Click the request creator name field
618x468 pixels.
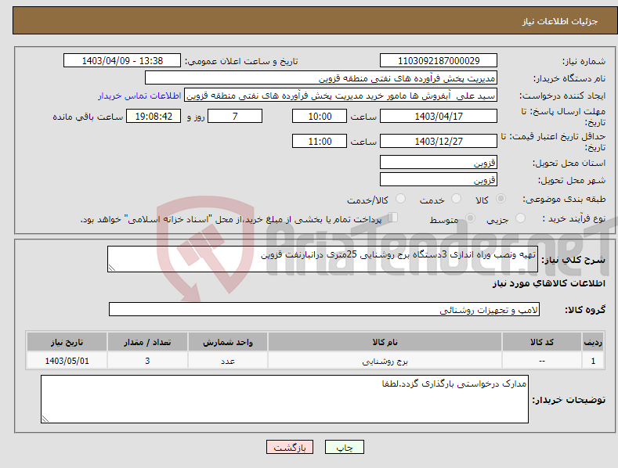click(x=341, y=95)
